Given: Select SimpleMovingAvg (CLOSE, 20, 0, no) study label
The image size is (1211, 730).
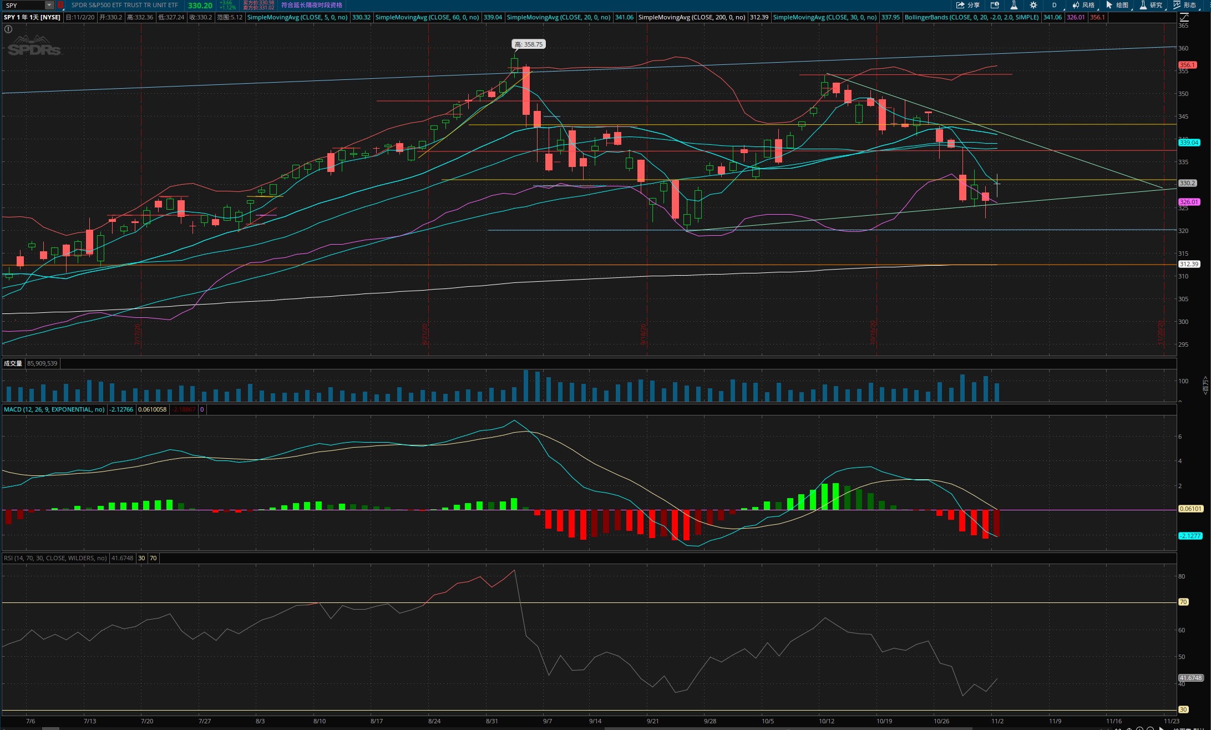Looking at the screenshot, I should coord(559,17).
